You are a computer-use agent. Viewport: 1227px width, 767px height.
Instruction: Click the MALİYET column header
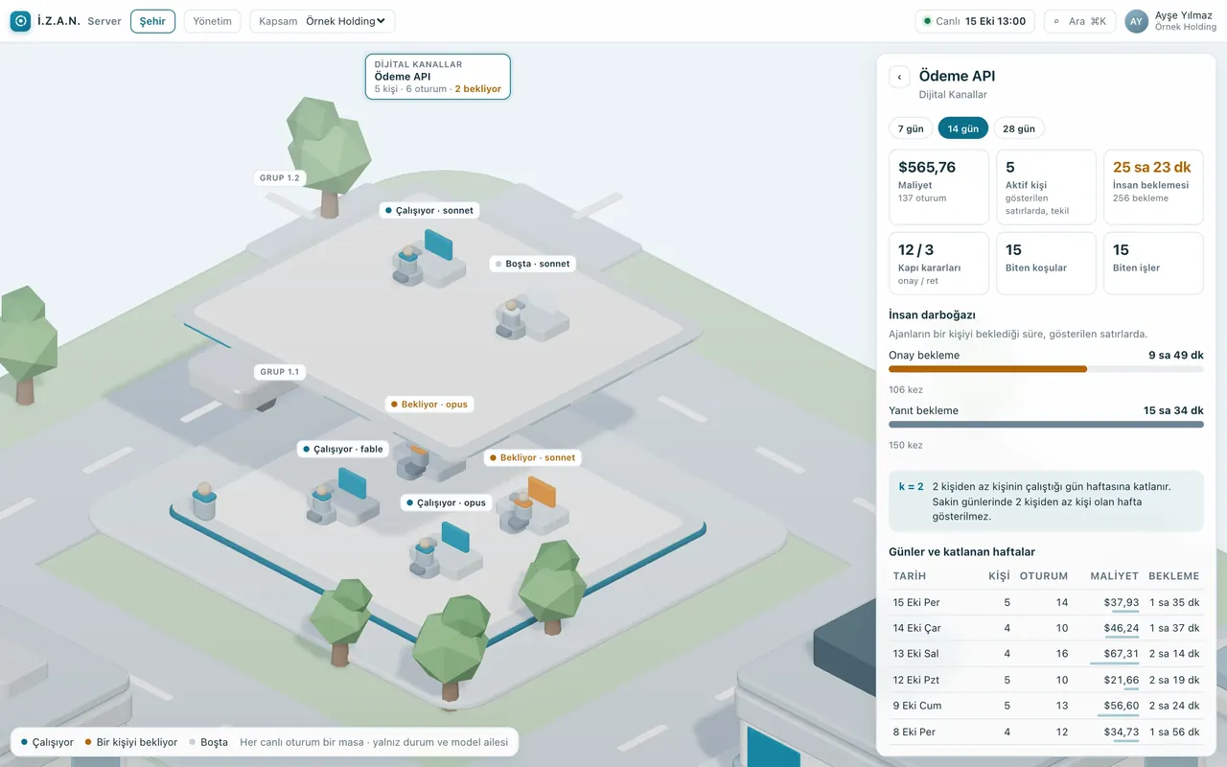tap(1114, 576)
